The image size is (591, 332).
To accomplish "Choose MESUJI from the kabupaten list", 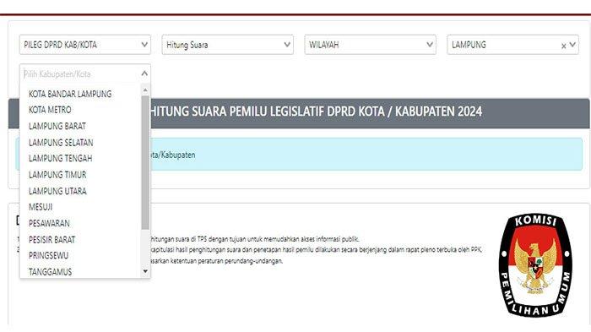I will click(x=41, y=207).
